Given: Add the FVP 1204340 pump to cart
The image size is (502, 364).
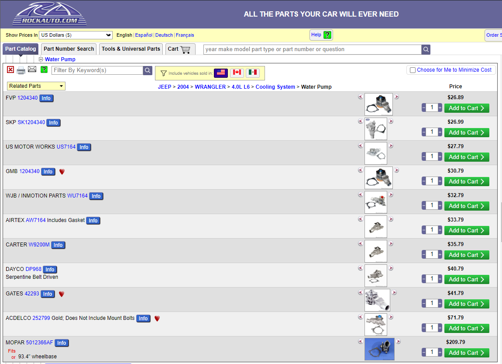Looking at the screenshot, I should click(466, 108).
